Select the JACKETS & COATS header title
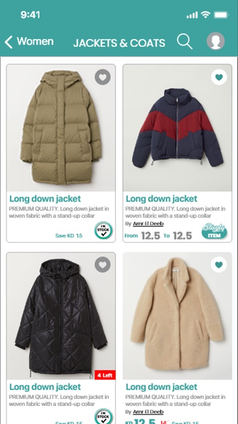Image resolution: width=238 pixels, height=424 pixels. 119,43
